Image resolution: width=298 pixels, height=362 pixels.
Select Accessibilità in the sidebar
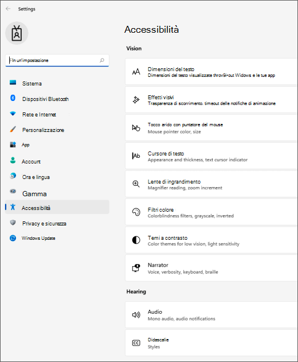57,207
